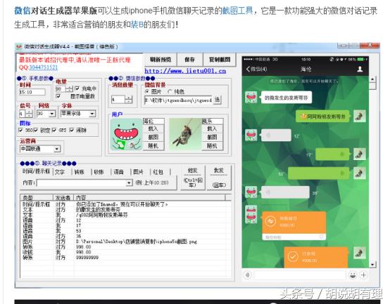This screenshot has width=390, height=304.
Task: Click the 凯乐 cat avatar thumbnail in 用户 panel
Action: click(185, 134)
